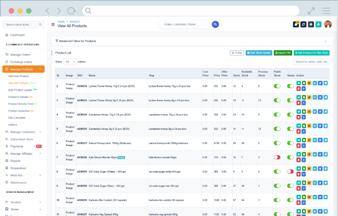Open the notification bell icon
Viewport: 338px width, 216px height.
coord(319,25)
